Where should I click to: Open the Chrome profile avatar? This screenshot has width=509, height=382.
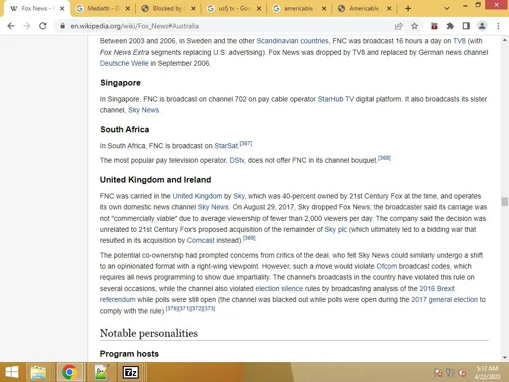(x=482, y=26)
